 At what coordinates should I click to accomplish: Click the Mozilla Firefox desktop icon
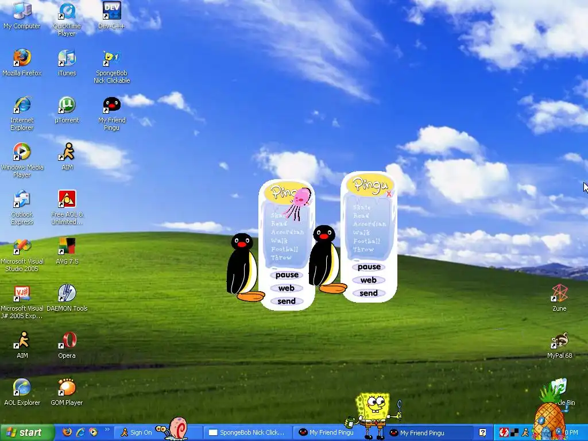click(x=22, y=63)
